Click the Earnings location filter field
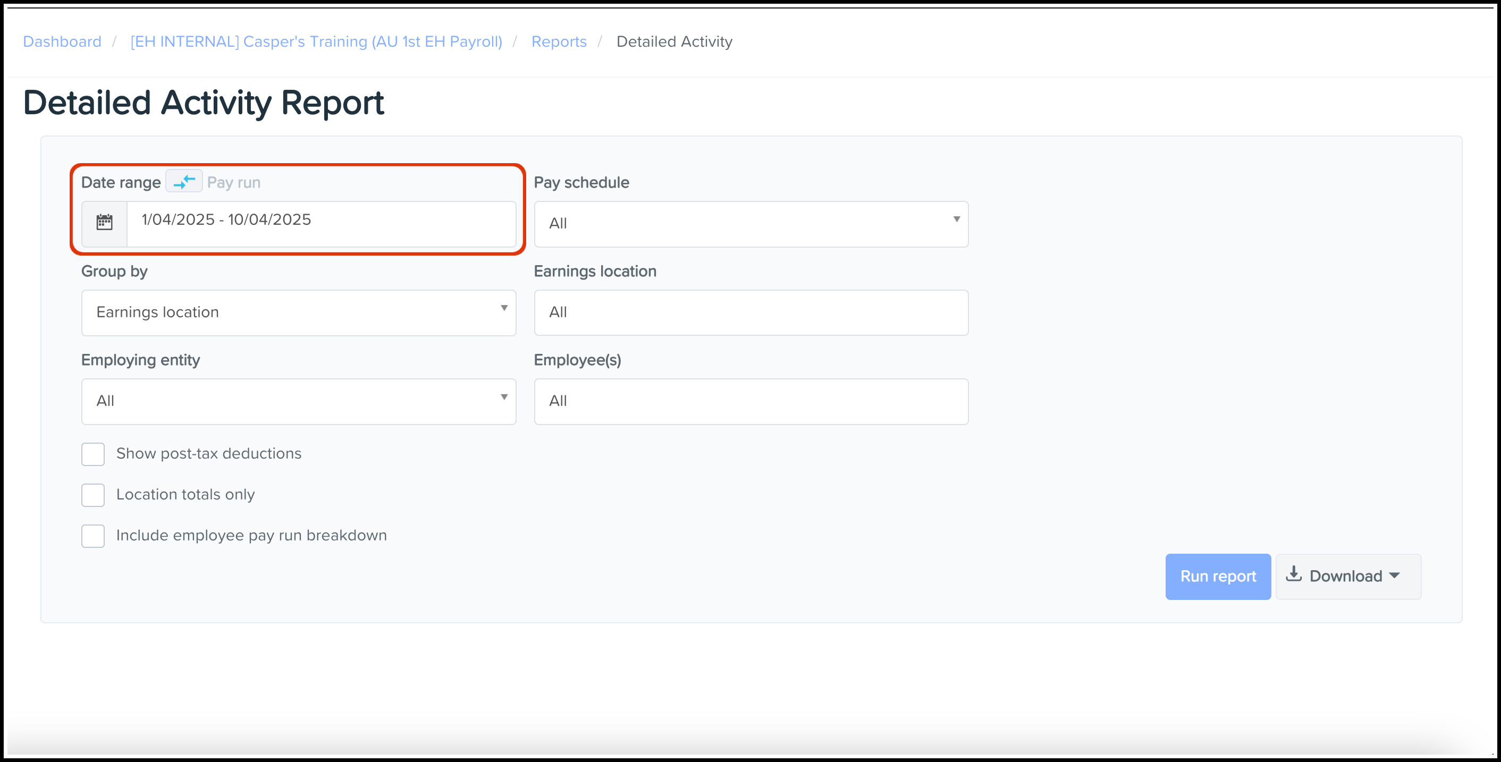Screen dimensions: 1501x762 pos(750,313)
